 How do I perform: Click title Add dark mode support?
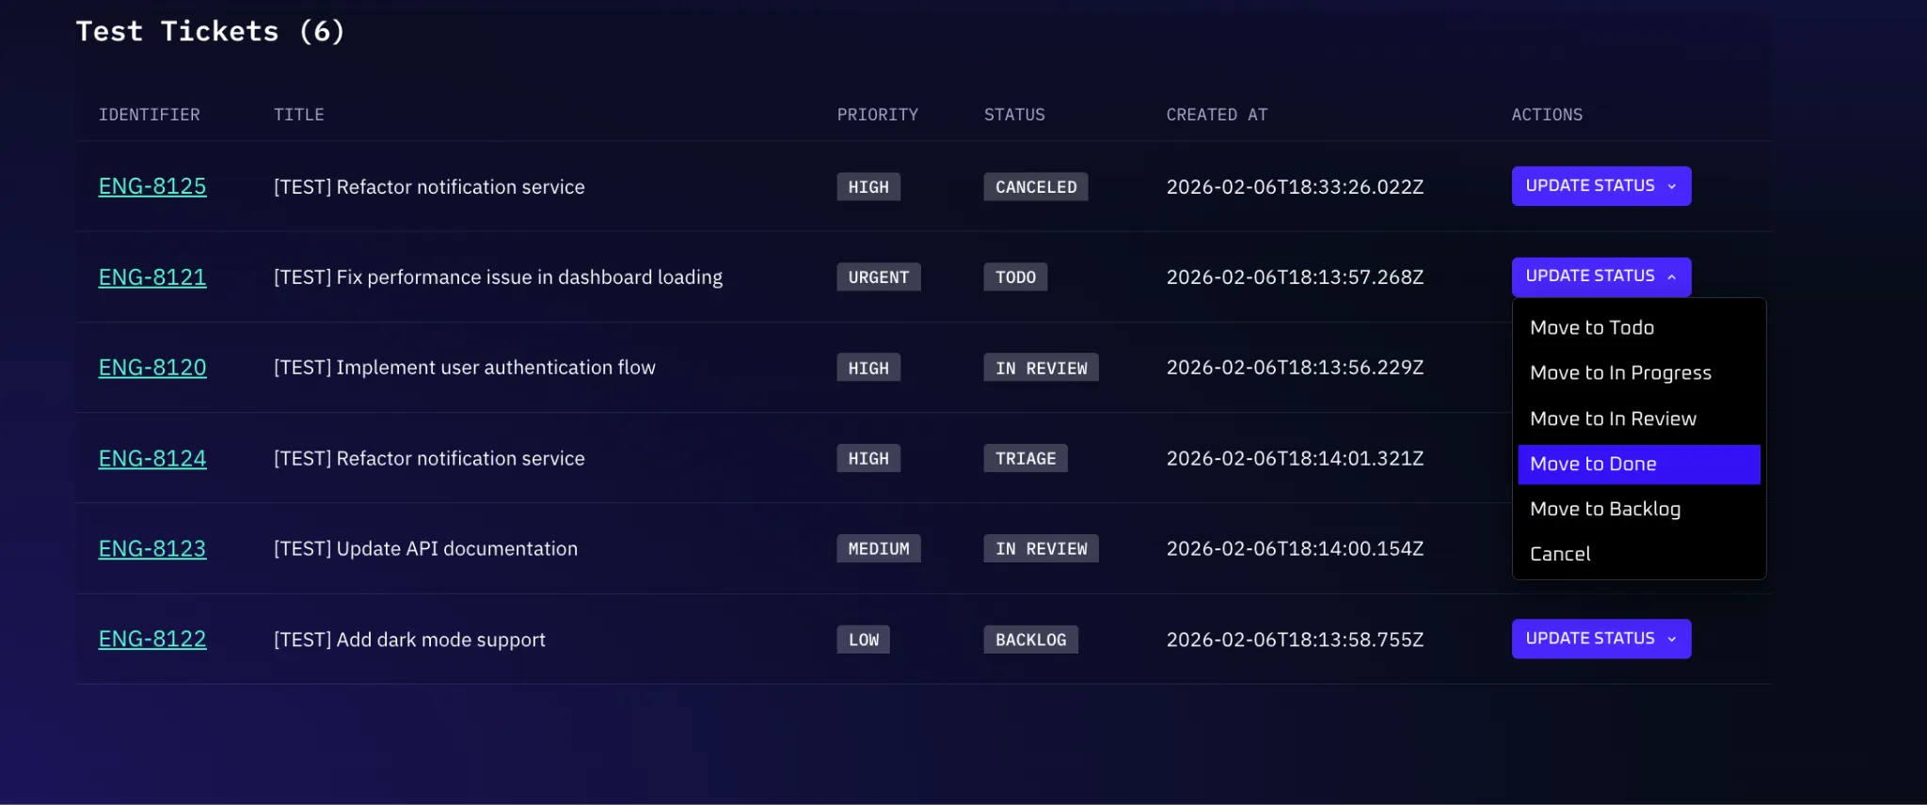[409, 639]
